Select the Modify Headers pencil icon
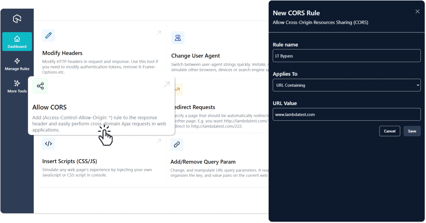The width and height of the screenshot is (426, 223). (x=48, y=35)
